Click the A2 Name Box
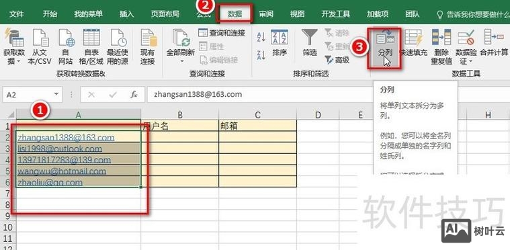Image resolution: width=510 pixels, height=250 pixels. (32, 95)
